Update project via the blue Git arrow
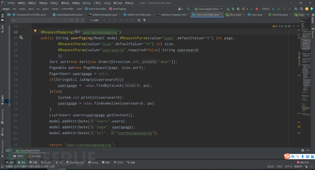The image size is (315, 170). point(273,9)
